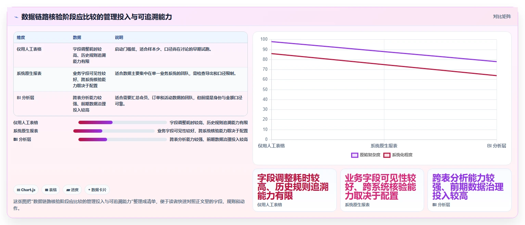Click description starting 启动门槛低
The height and width of the screenshot is (225, 525).
click(164, 49)
